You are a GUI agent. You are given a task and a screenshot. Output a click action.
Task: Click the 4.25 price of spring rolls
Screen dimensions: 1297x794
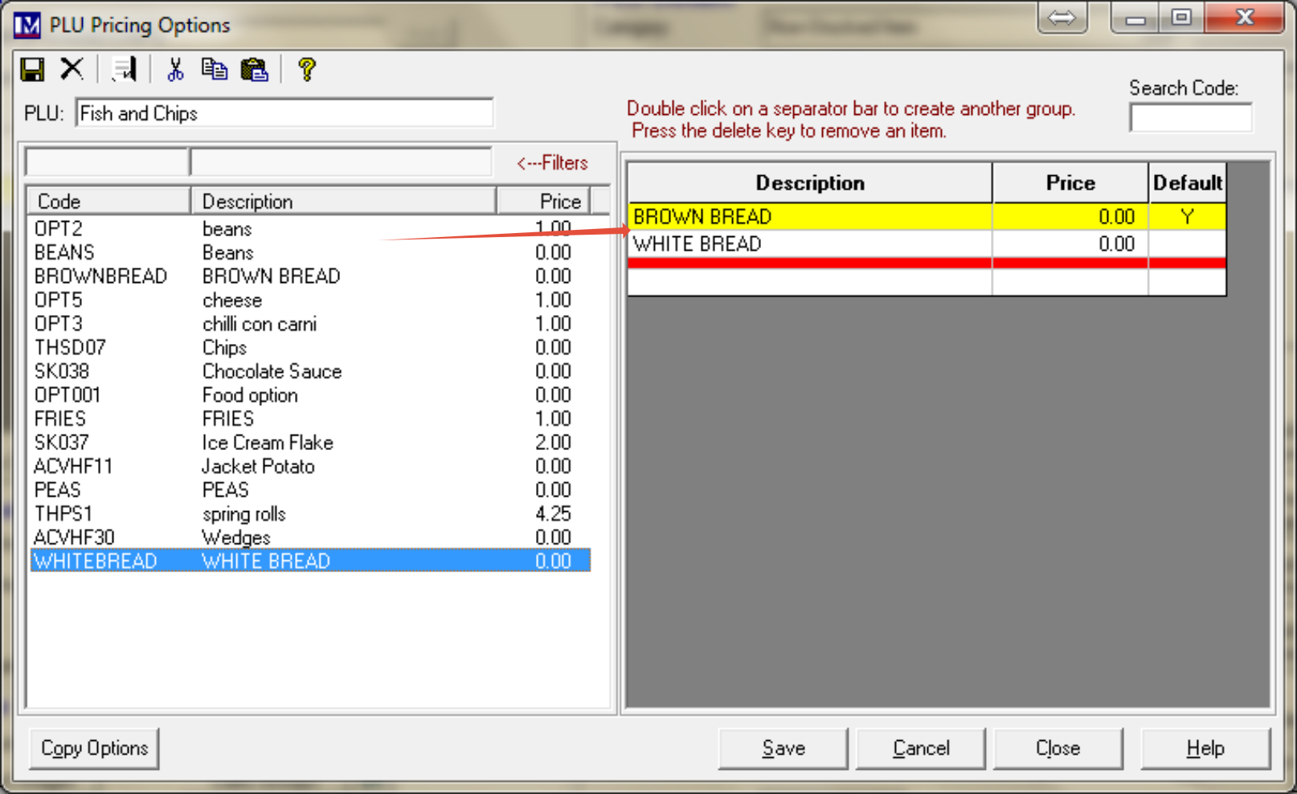[x=554, y=514]
